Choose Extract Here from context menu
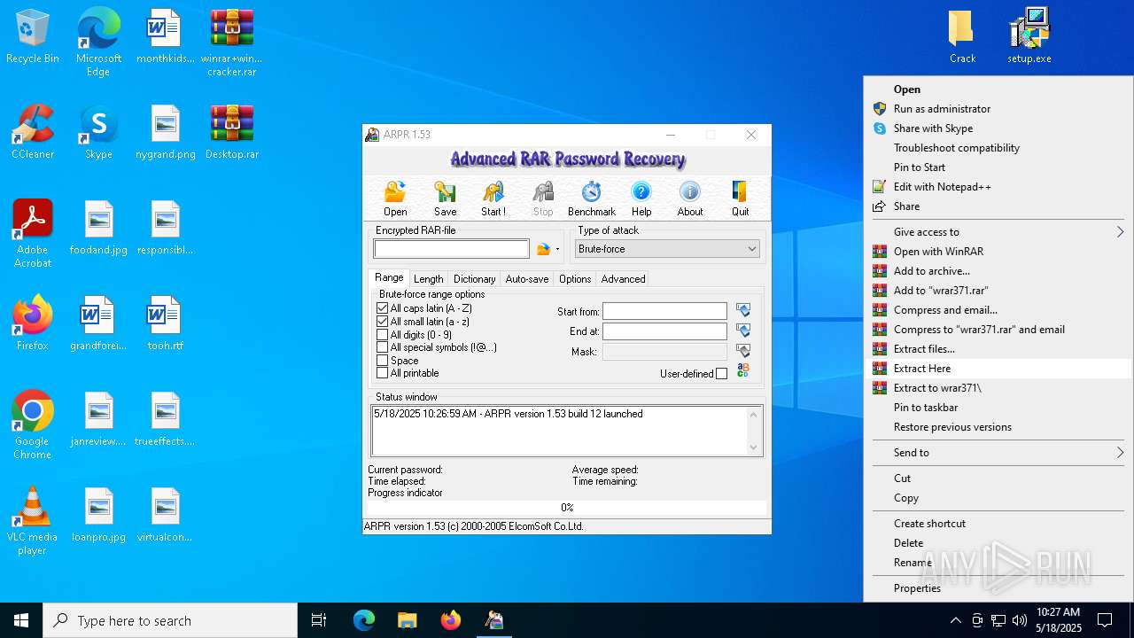1134x638 pixels. coord(998,369)
